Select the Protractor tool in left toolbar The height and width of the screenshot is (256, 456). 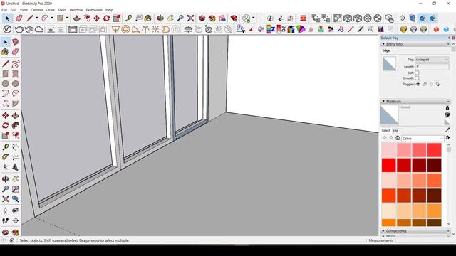5,157
